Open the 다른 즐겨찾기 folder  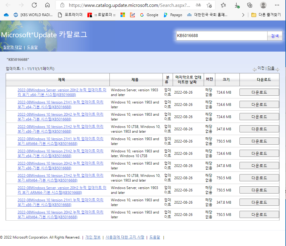coord(266,15)
